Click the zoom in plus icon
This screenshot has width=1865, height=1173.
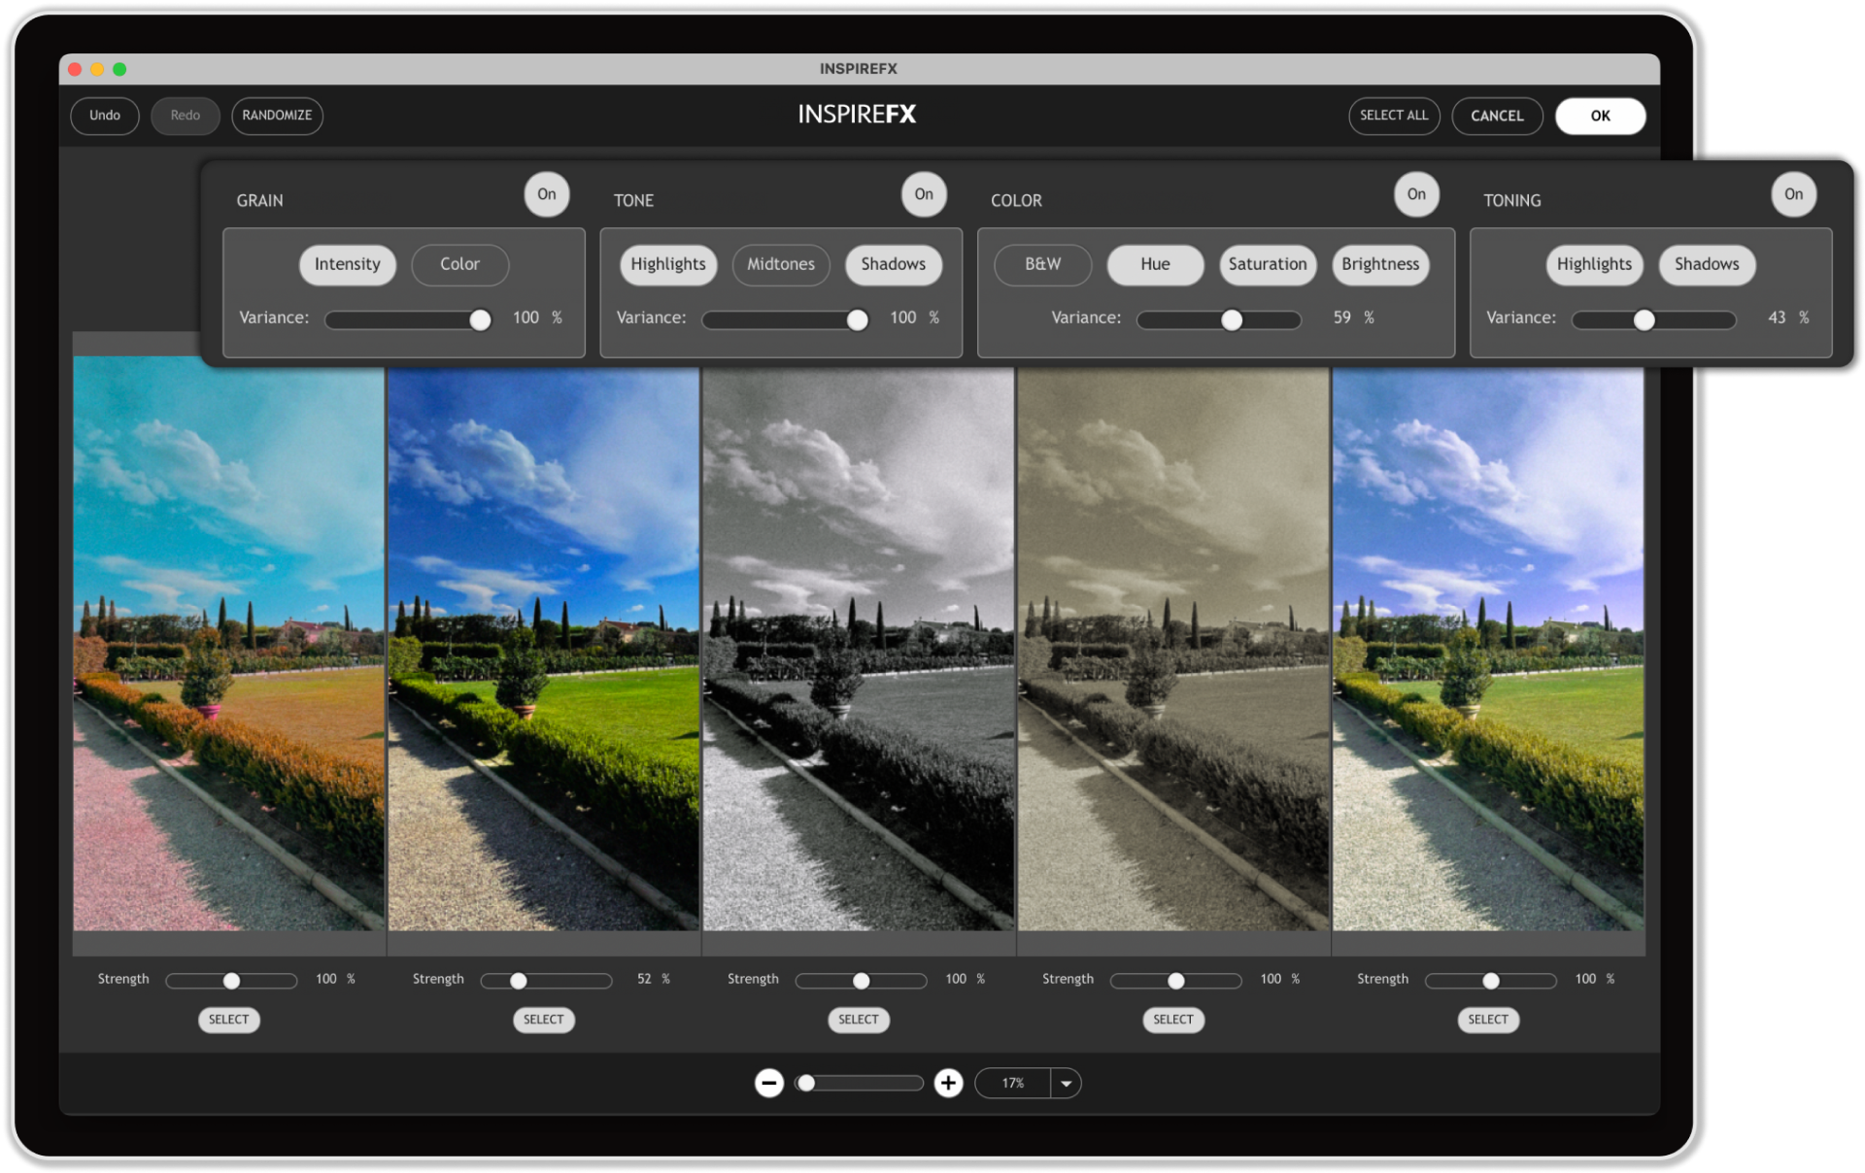[948, 1083]
